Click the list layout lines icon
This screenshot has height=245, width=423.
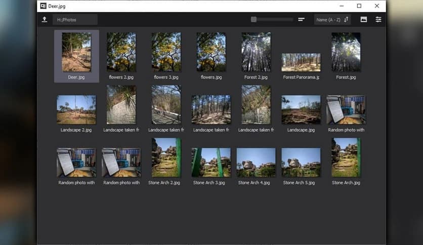click(x=302, y=20)
